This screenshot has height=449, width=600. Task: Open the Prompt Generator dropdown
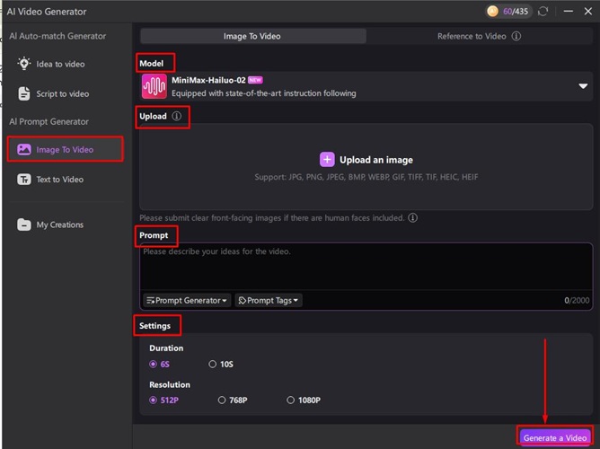click(x=187, y=300)
